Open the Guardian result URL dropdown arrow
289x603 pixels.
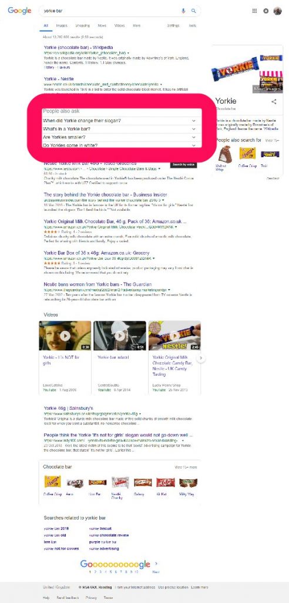169,290
